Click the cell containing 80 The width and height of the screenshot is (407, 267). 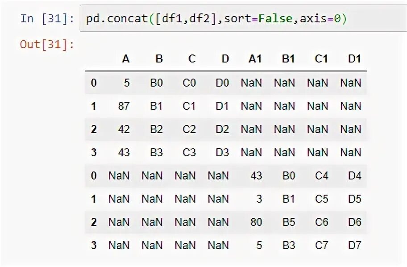tap(256, 222)
